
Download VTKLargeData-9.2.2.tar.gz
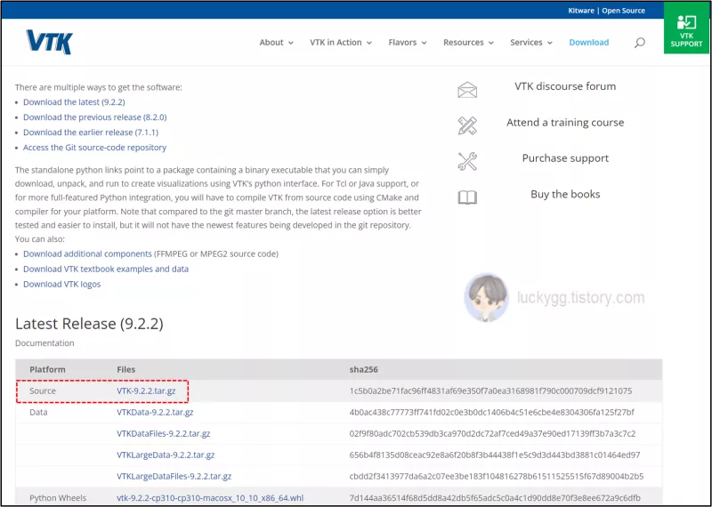[166, 455]
